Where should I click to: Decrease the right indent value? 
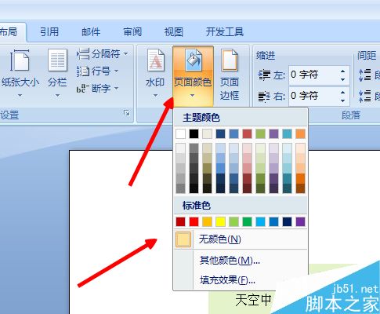pos(343,100)
